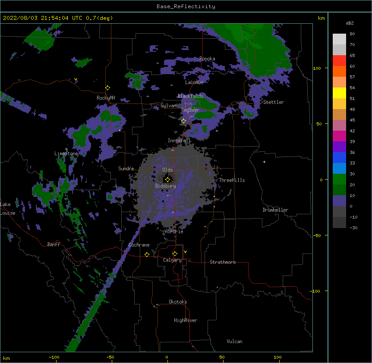This screenshot has height=363, width=372.
Task: Click the Blackfalds label
Action: pos(190,96)
